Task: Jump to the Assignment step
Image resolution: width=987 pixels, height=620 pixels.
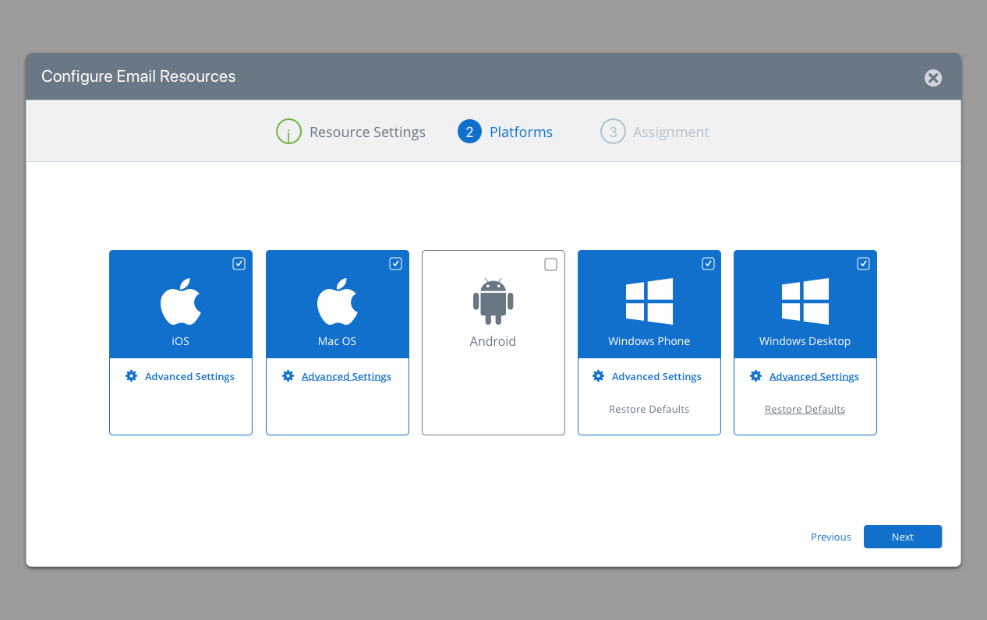Action: 671,132
